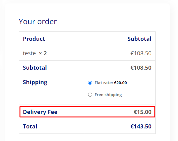The image size is (178, 141).
Task: Click the bold Subtotal amount €108.50
Action: point(141,68)
